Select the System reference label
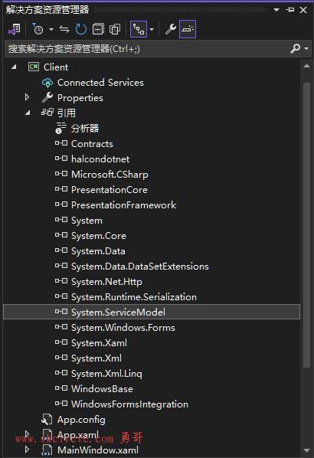 (87, 221)
